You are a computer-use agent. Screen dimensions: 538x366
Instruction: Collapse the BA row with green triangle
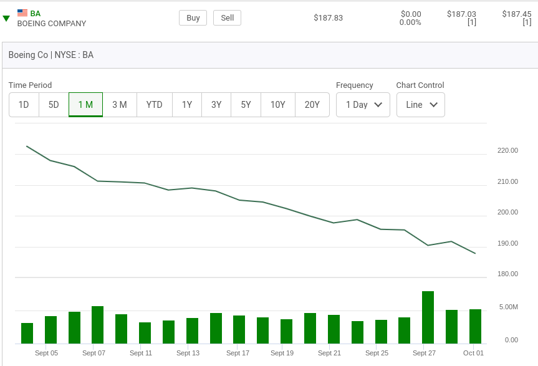[6, 18]
